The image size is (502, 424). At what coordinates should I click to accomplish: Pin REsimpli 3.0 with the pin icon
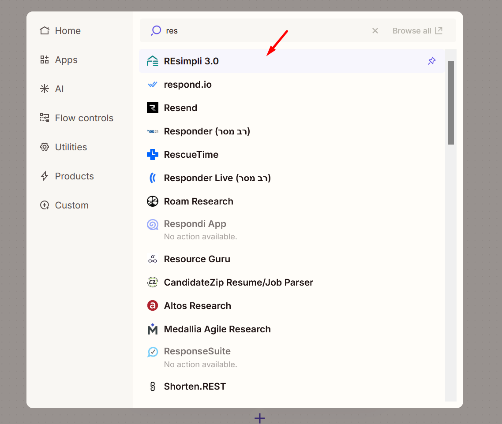pos(431,61)
